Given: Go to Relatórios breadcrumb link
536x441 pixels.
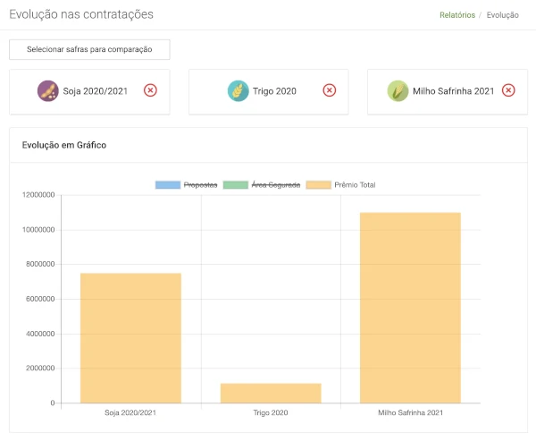Looking at the screenshot, I should pyautogui.click(x=457, y=15).
